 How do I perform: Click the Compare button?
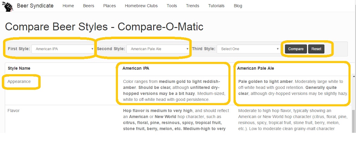pyautogui.click(x=296, y=49)
